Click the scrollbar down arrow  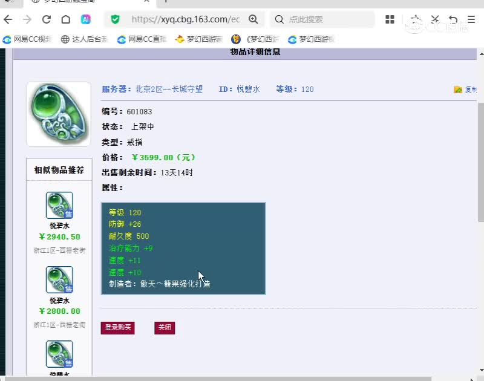[481, 370]
